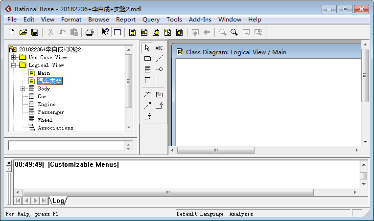Screen dimensions: 374x221
Task: Select the root model node 20182236+李自成+实验2
Action: tap(50, 49)
